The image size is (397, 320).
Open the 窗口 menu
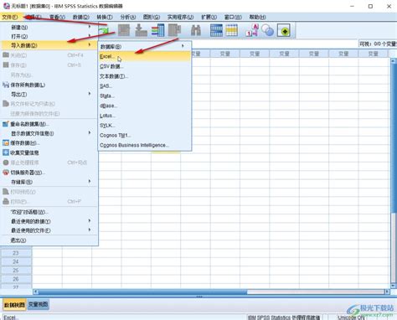[x=233, y=17]
